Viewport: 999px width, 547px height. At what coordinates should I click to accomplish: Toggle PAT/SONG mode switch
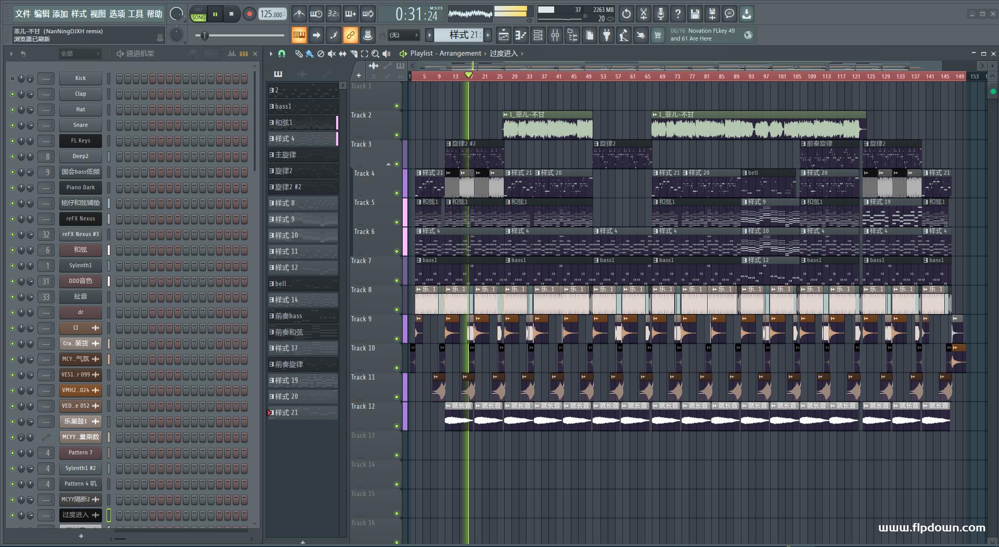(198, 14)
